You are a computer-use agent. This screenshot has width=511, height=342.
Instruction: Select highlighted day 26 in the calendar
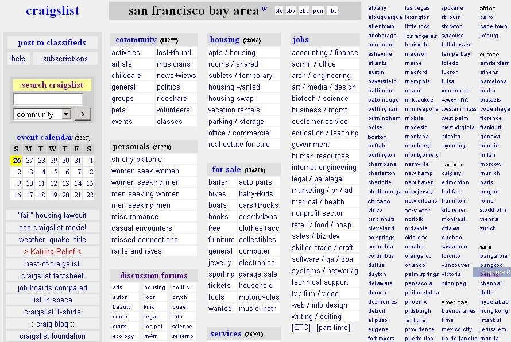17,160
